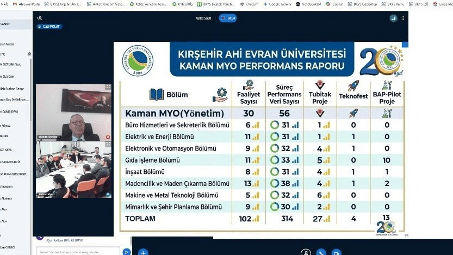Click the chart icon beside Gıda İşleme 33

(x=295, y=160)
